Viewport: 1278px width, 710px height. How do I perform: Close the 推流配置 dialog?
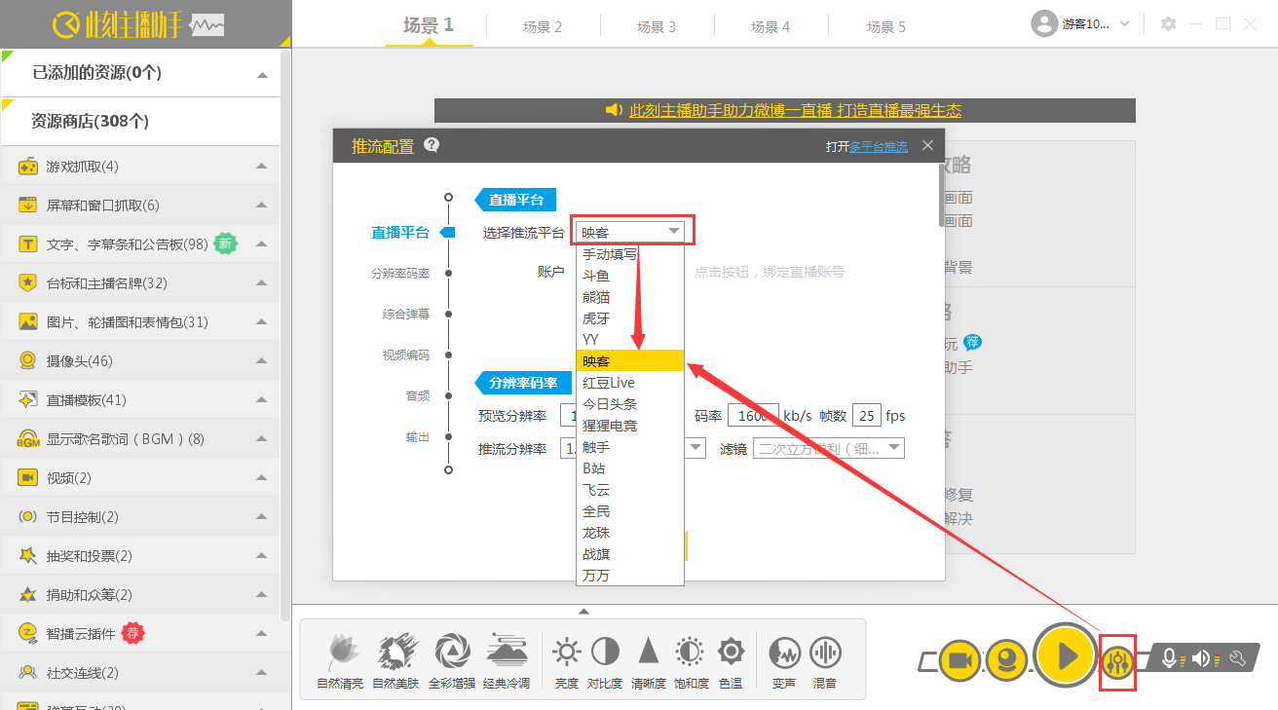(927, 145)
